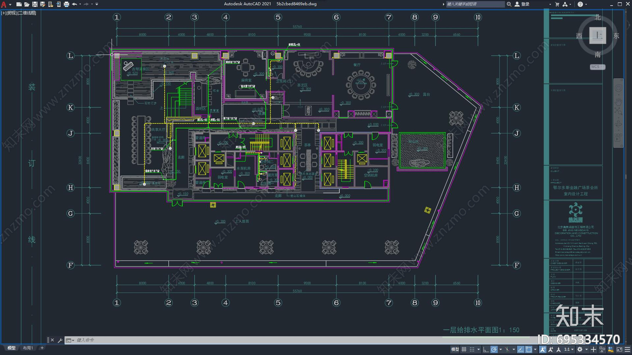Click the workspace switching gear icon

point(579,349)
